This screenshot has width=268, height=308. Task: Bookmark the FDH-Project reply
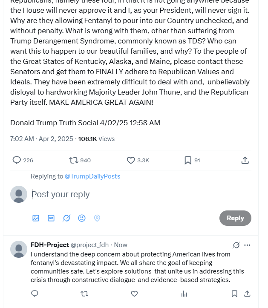tap(234, 294)
